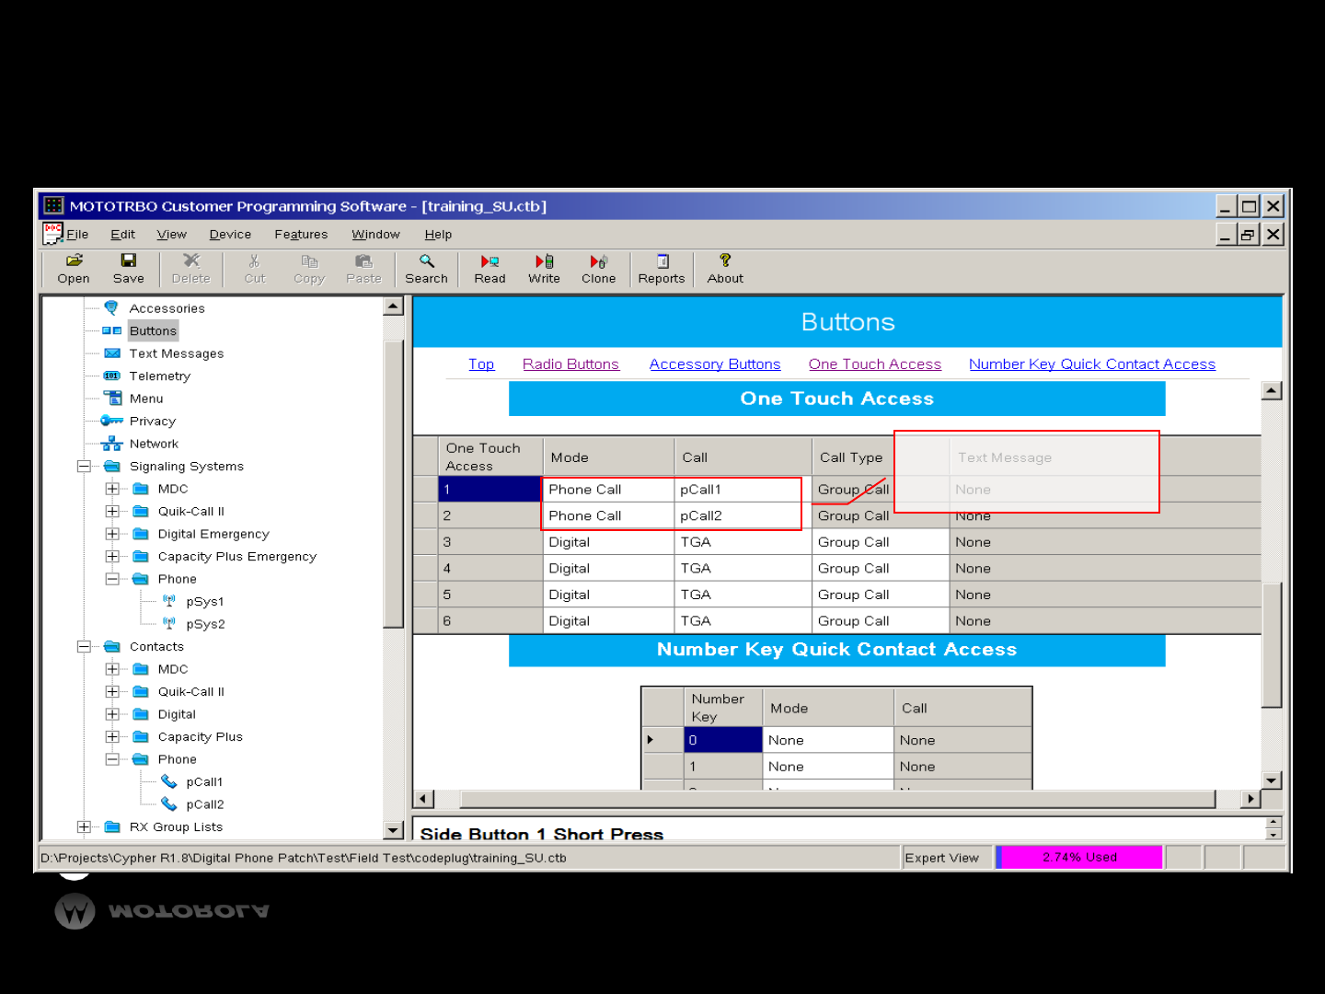Go to One Touch Access link
This screenshot has height=994, width=1325.
pyautogui.click(x=875, y=364)
